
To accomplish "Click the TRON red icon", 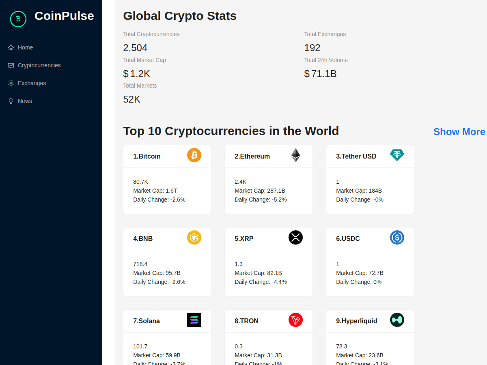I will pos(295,320).
